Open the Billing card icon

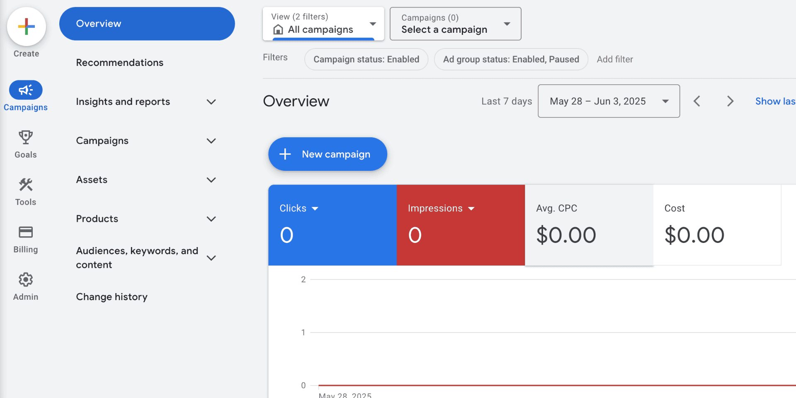26,232
